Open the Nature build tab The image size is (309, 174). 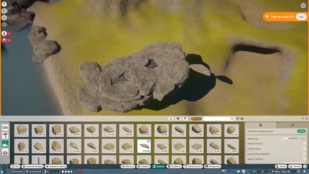tap(159, 166)
